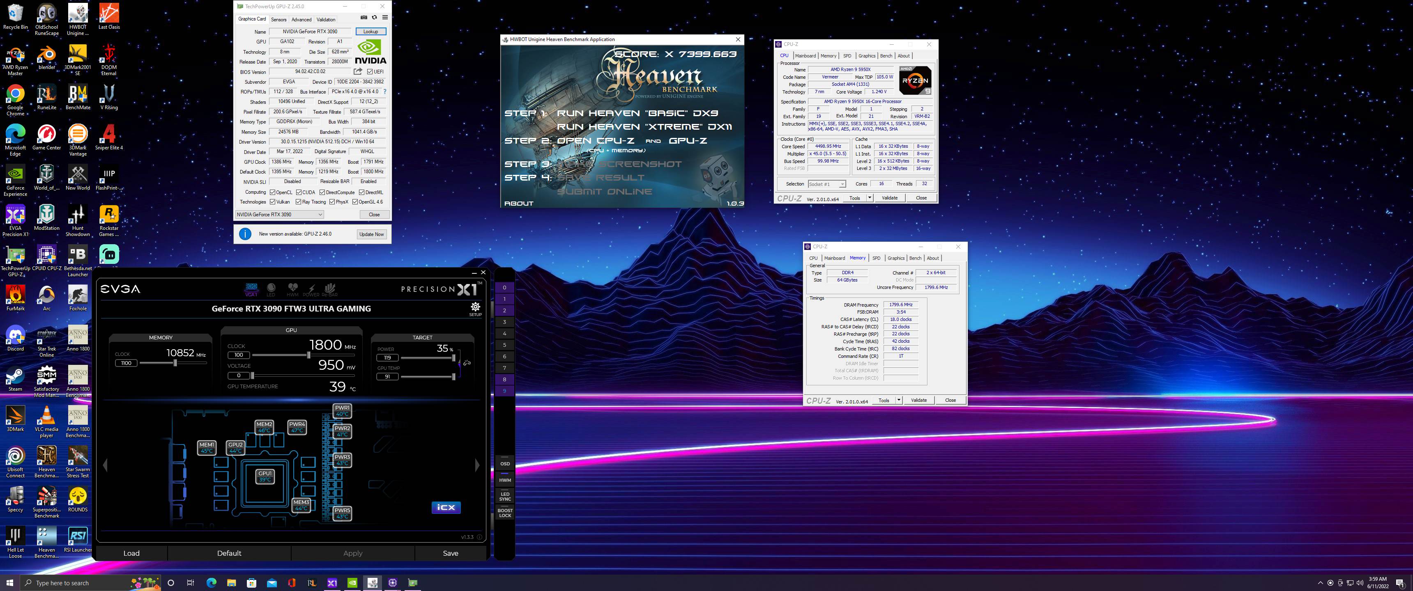Toggle Ray Tracing checkbox in GPU-Z

pos(298,202)
